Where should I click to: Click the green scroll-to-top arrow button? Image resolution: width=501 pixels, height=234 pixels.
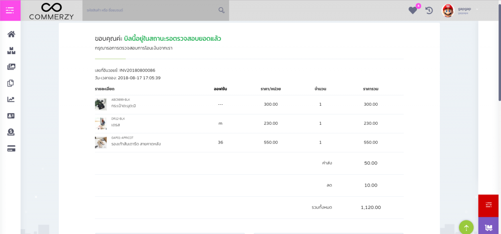click(x=466, y=228)
